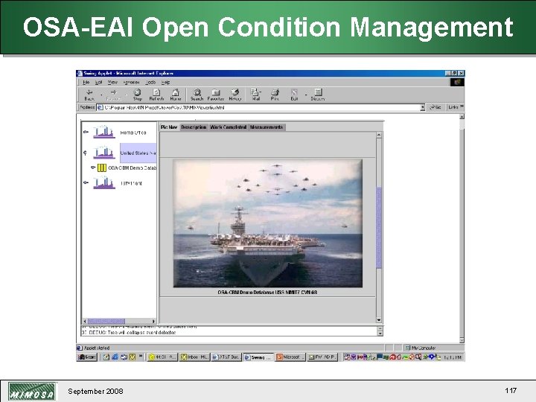Click the Applet started status icon
The height and width of the screenshot is (402, 536).
pyautogui.click(x=80, y=348)
